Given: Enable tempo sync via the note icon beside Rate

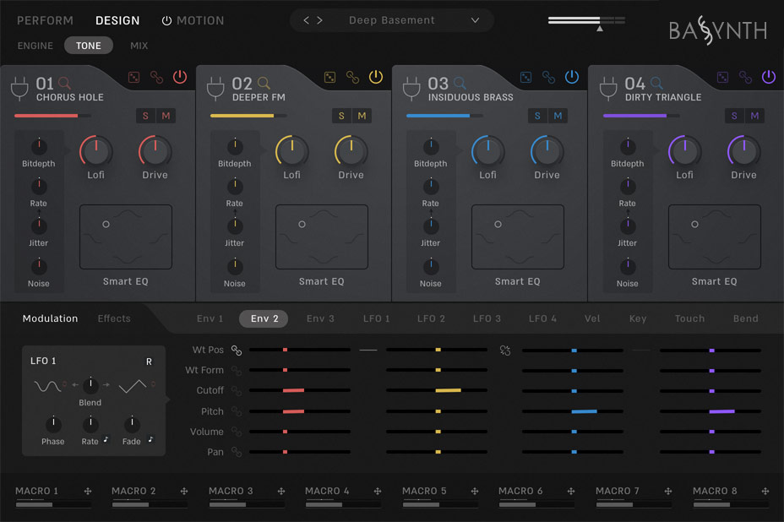Looking at the screenshot, I should tap(106, 440).
